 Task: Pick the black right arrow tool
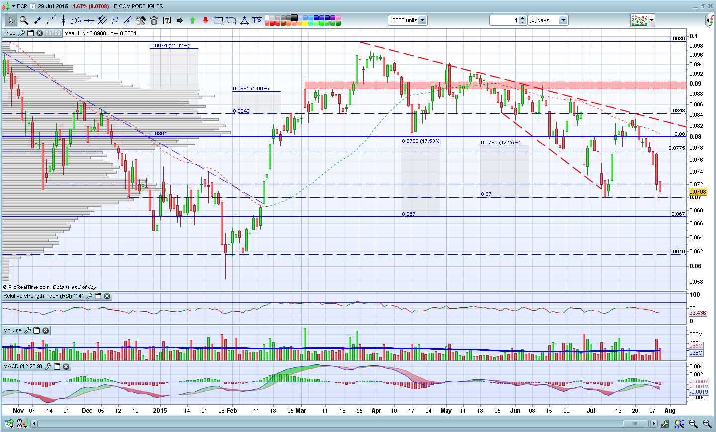coord(179,20)
